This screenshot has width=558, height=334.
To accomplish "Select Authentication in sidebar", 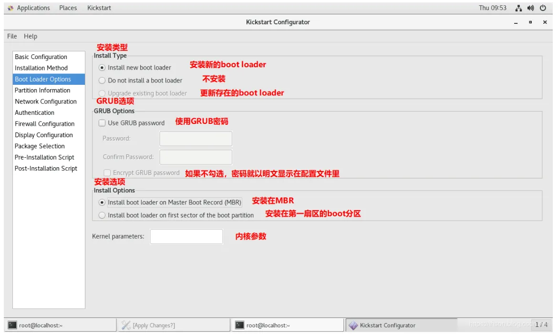I will pos(49,112).
